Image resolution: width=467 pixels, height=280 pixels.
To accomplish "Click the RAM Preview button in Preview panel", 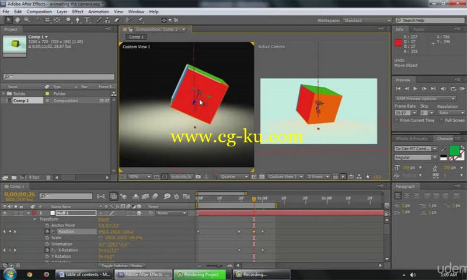I will 462,89.
